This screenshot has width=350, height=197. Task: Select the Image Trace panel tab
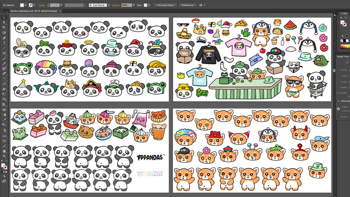pyautogui.click(x=344, y=57)
